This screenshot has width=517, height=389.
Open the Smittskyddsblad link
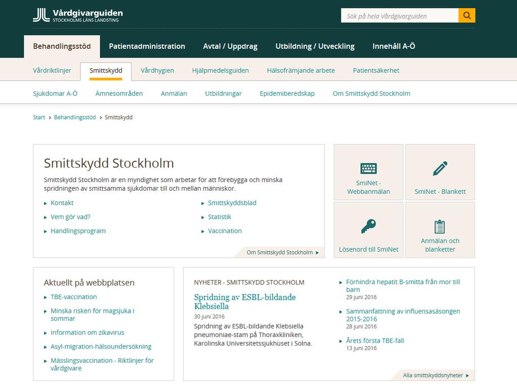tap(232, 203)
